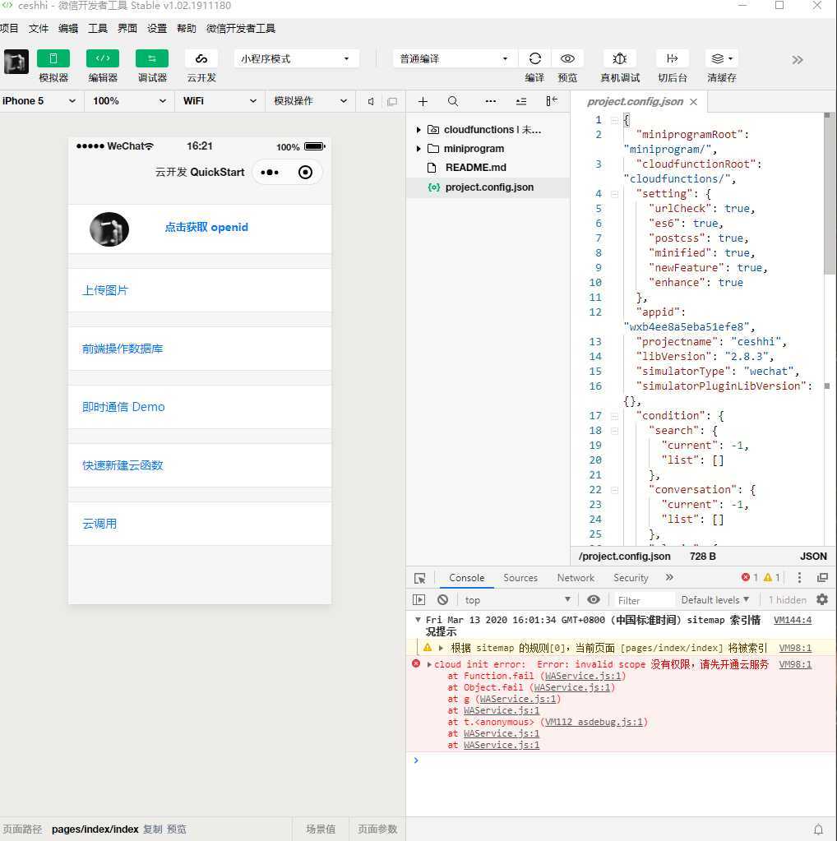Search files in the project tree
This screenshot has width=837, height=841.
tap(453, 101)
